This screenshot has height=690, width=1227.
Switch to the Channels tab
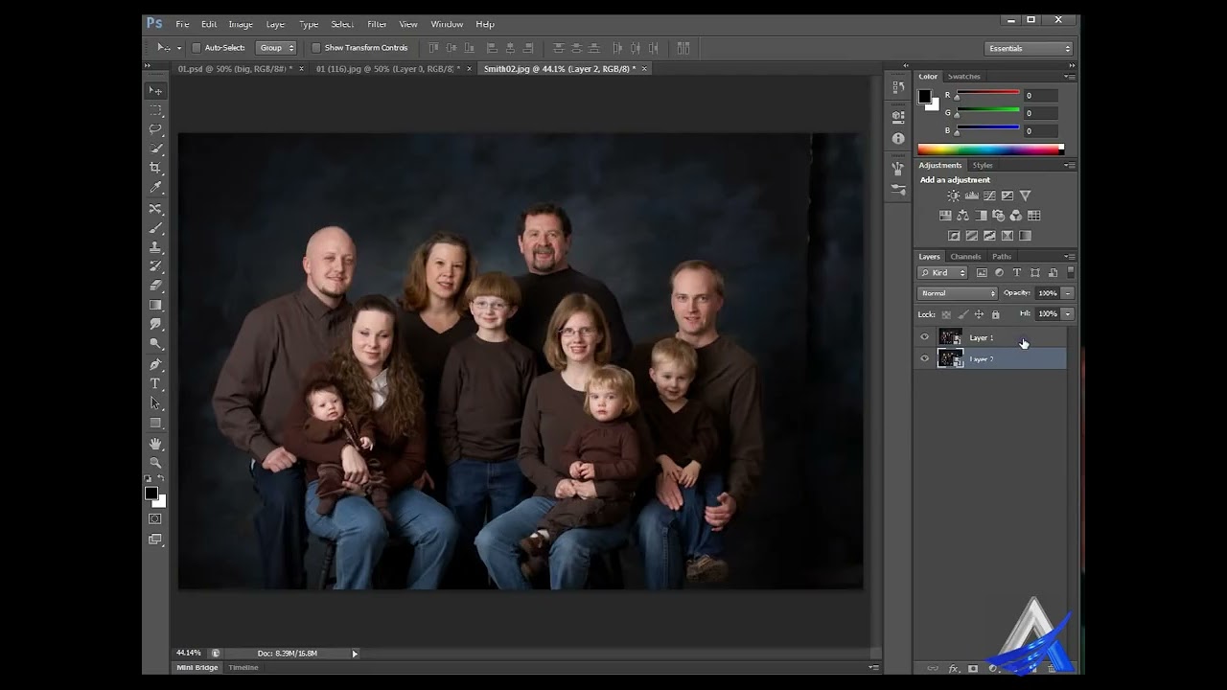(x=965, y=257)
